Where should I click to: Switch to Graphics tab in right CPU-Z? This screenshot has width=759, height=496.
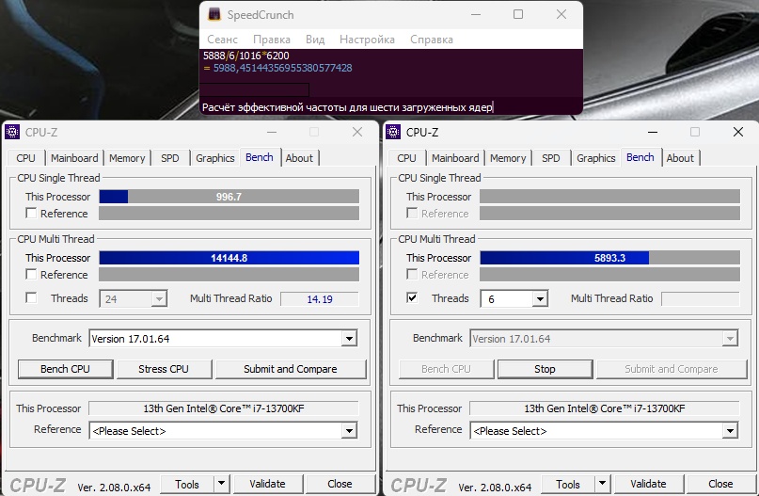(596, 158)
